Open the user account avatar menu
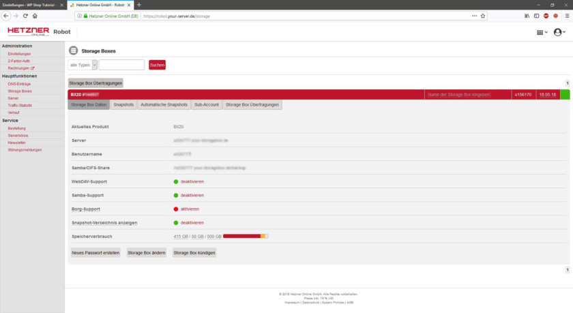The height and width of the screenshot is (313, 573). coord(559,32)
